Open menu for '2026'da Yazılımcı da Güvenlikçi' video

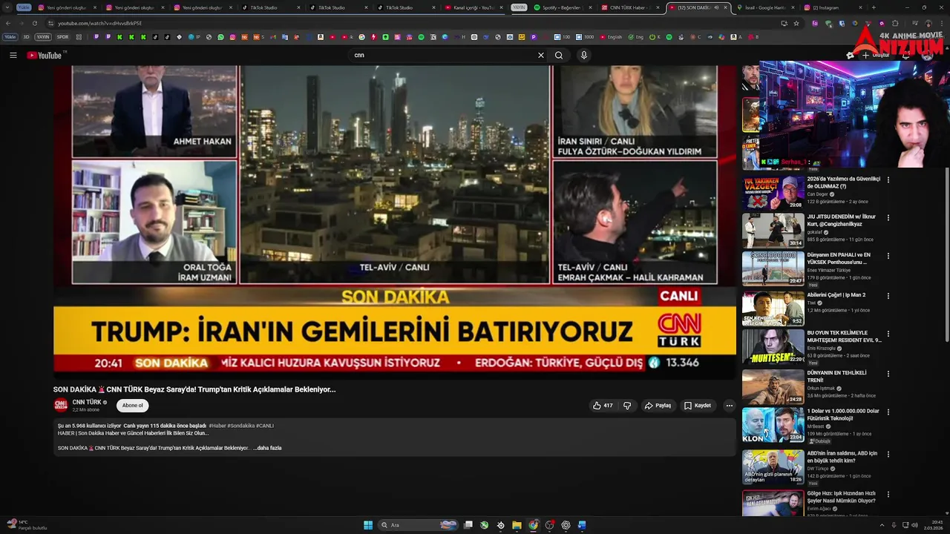coord(888,179)
